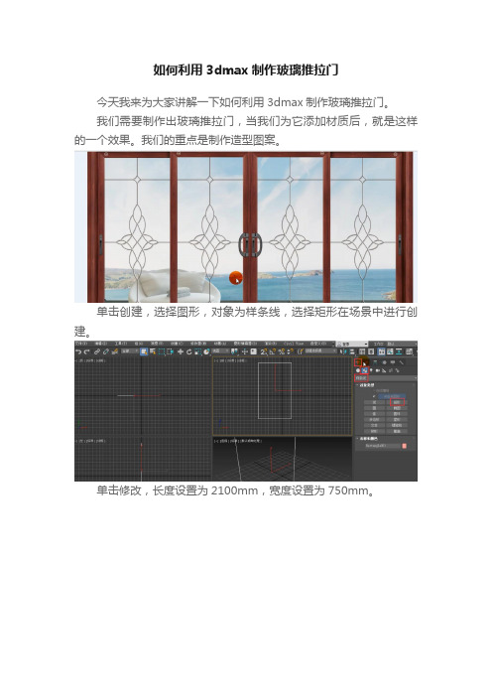Click the Line button in Object Type

click(x=374, y=402)
